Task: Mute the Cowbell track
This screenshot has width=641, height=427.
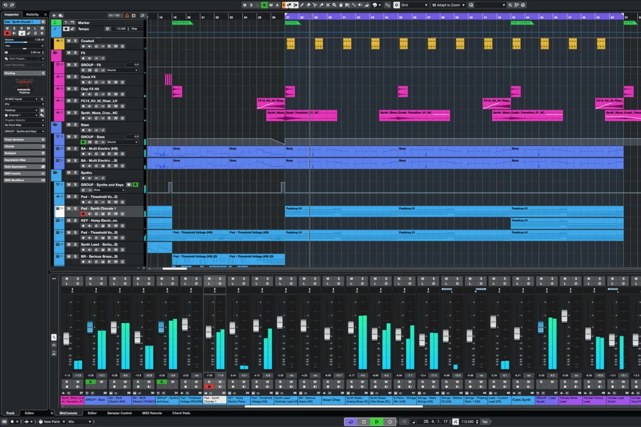Action: tap(69, 41)
